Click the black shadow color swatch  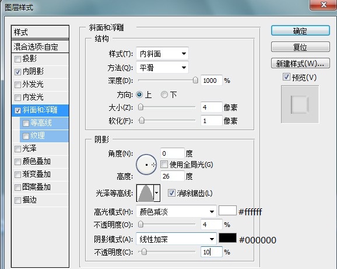(227, 238)
